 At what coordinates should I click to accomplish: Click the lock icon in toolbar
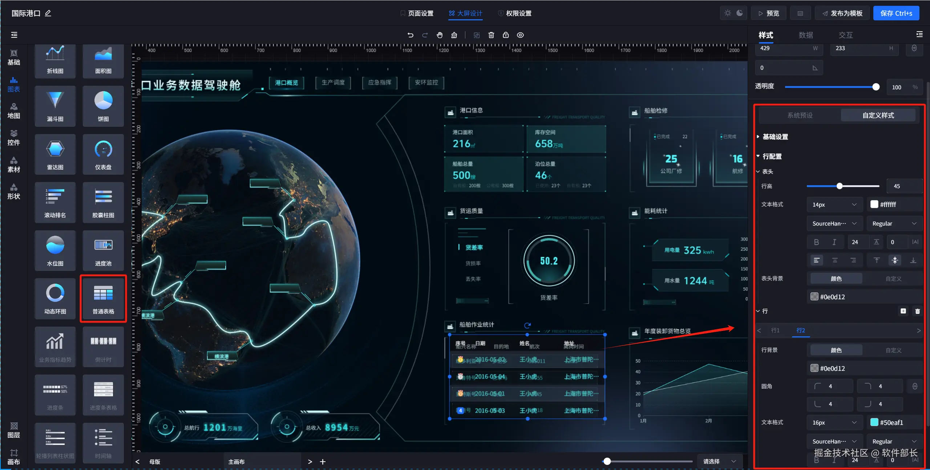(x=506, y=35)
